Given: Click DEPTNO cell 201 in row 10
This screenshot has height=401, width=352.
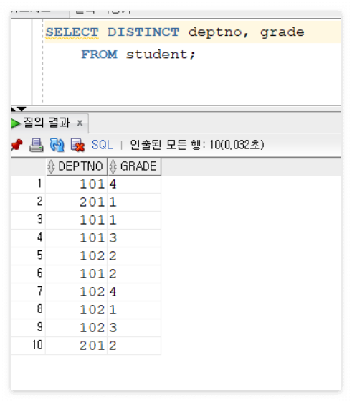Looking at the screenshot, I should pyautogui.click(x=77, y=345).
